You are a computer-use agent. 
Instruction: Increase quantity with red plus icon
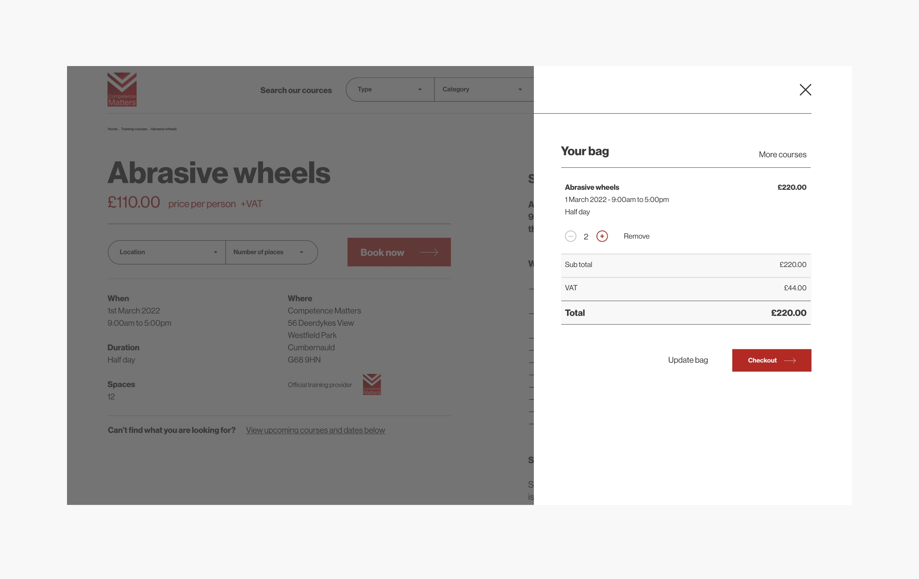[602, 236]
